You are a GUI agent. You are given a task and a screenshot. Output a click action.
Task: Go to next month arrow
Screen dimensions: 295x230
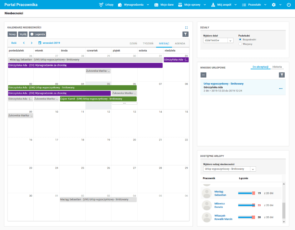coord(32,43)
